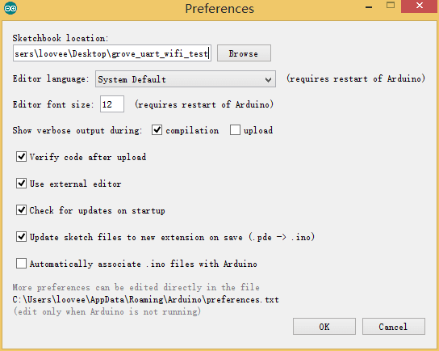
Task: Enable verbose output during upload
Action: (x=235, y=130)
